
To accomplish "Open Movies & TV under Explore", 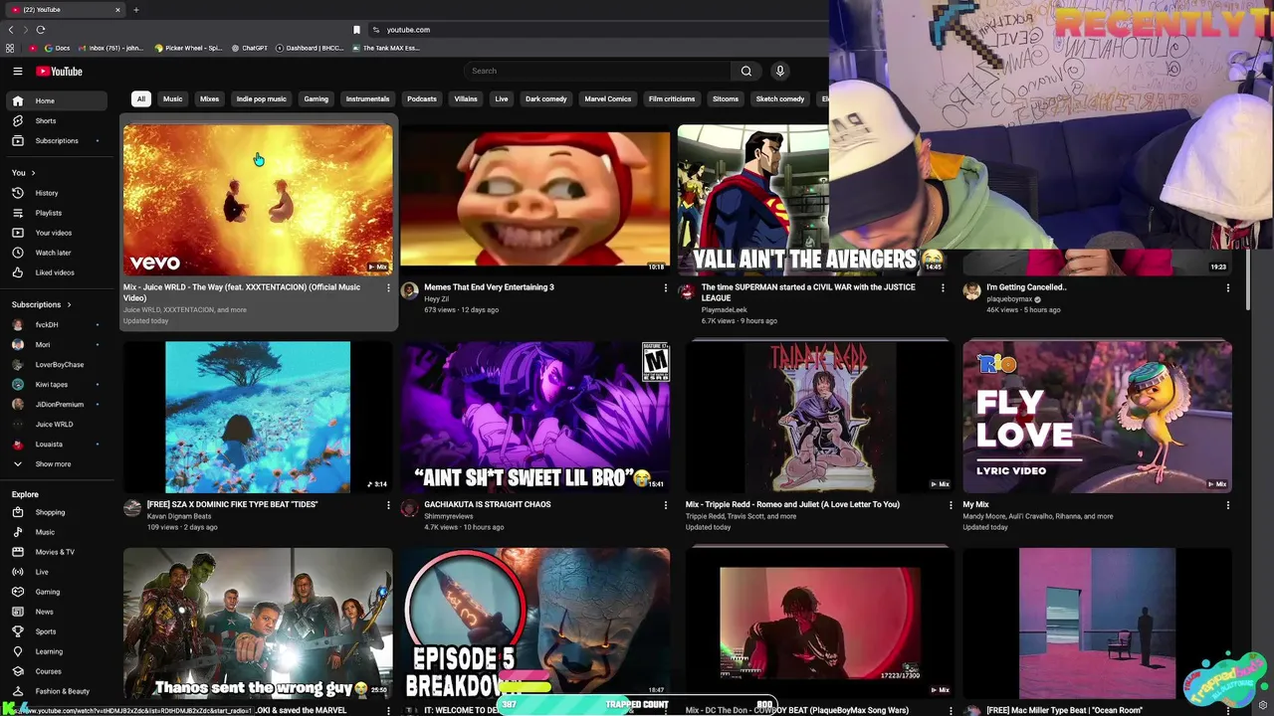I will [x=57, y=552].
